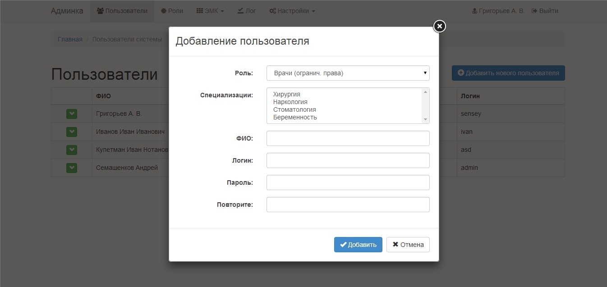This screenshot has width=607, height=287.
Task: Click the Выйти logout link
Action: pos(545,11)
